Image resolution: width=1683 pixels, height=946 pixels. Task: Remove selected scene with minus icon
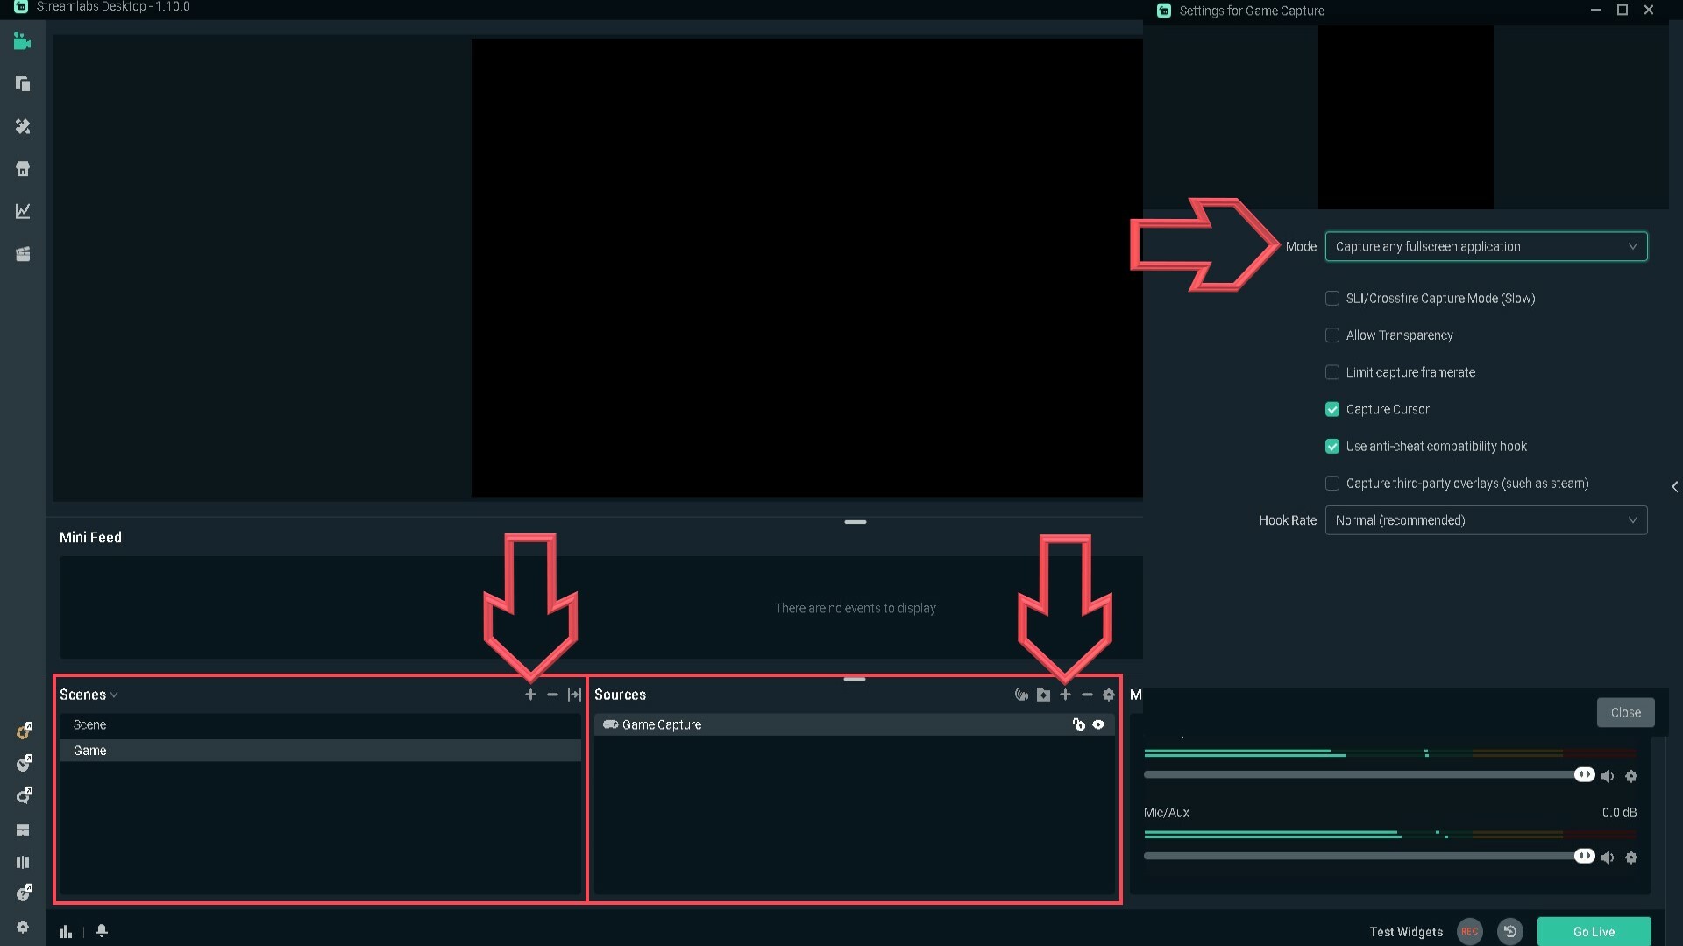coord(552,695)
